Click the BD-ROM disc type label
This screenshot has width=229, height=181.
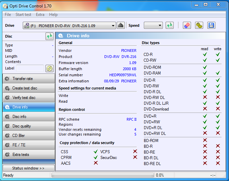click(x=151, y=141)
